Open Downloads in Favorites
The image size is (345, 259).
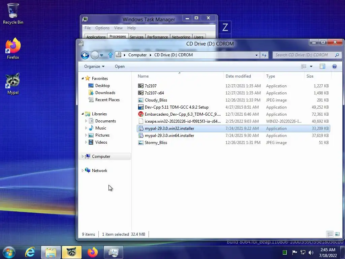pyautogui.click(x=105, y=93)
